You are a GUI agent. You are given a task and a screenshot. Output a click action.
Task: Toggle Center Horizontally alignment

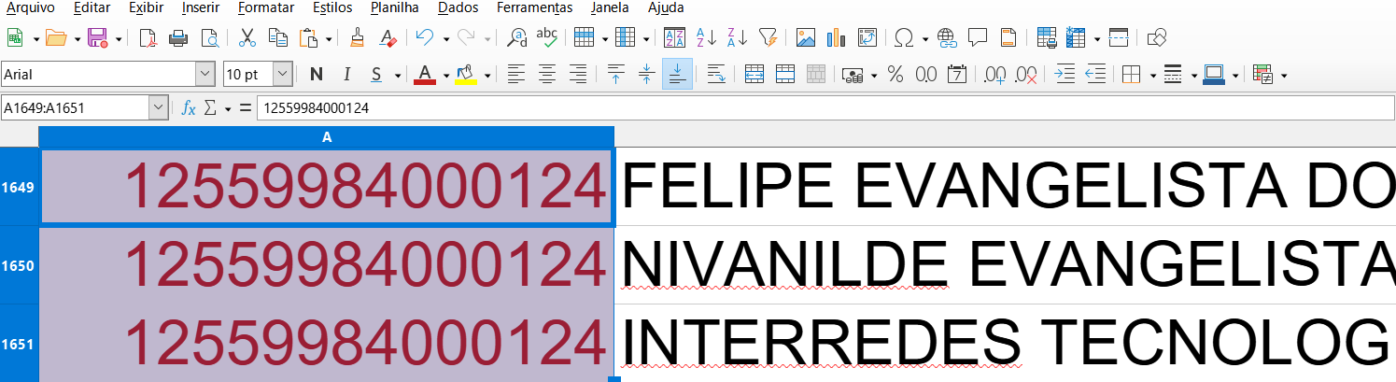pos(547,75)
